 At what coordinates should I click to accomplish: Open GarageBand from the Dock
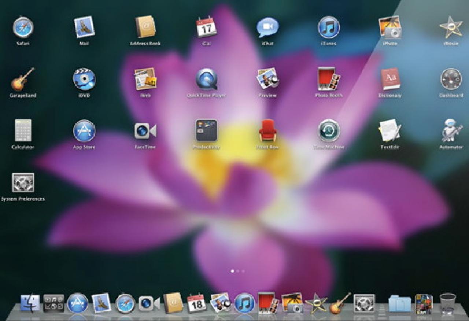[x=340, y=303]
